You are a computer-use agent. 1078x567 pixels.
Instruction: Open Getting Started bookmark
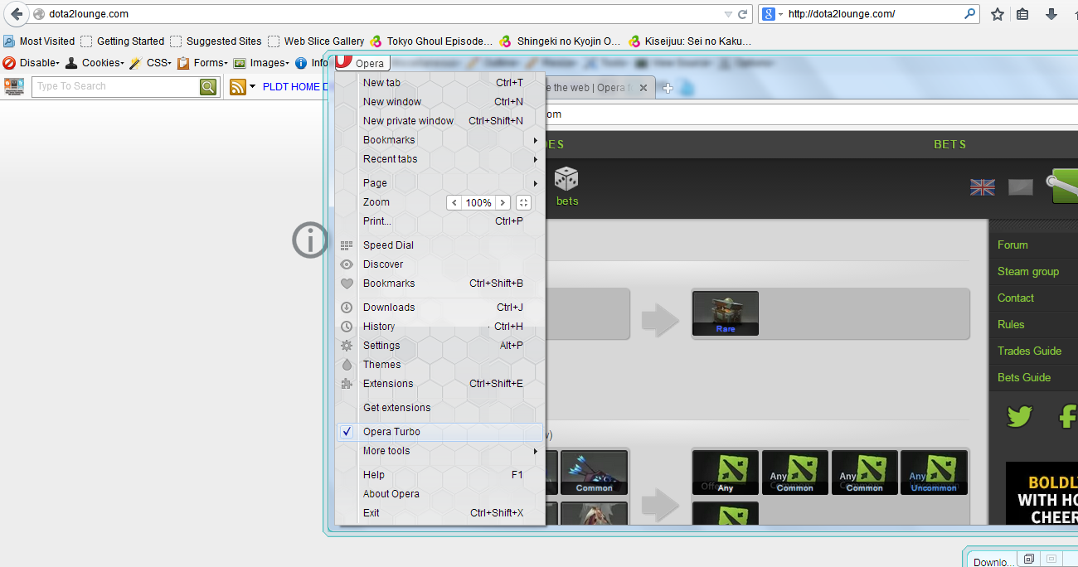point(122,41)
